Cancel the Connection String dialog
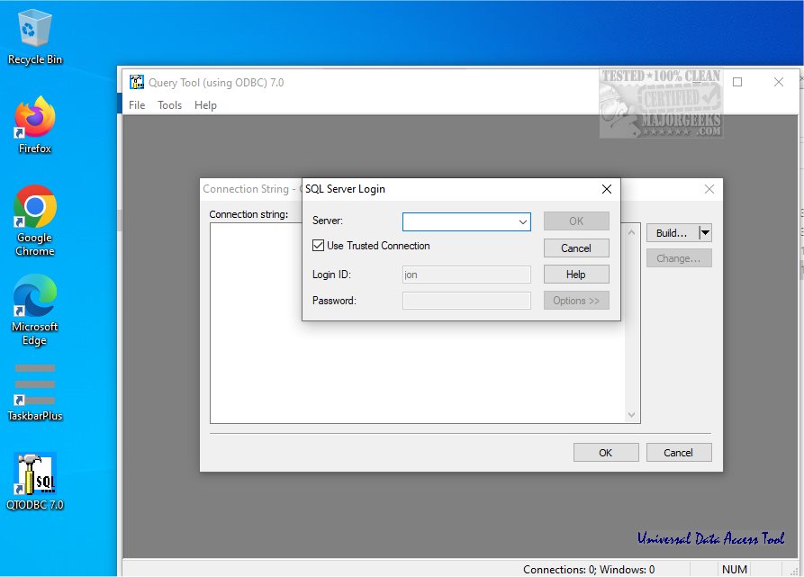 click(679, 453)
